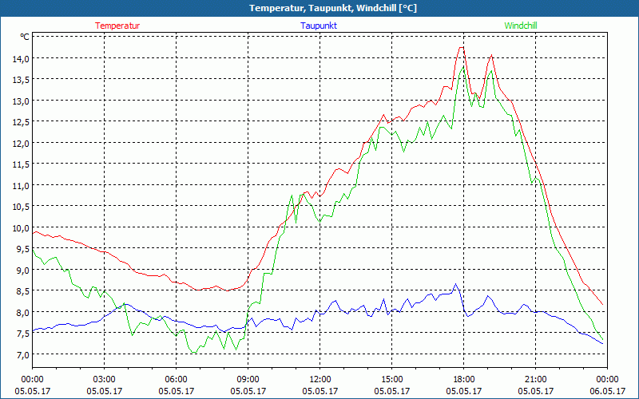Click the 10,5 value on the y-axis
Screen dimensions: 639x399
pos(20,207)
